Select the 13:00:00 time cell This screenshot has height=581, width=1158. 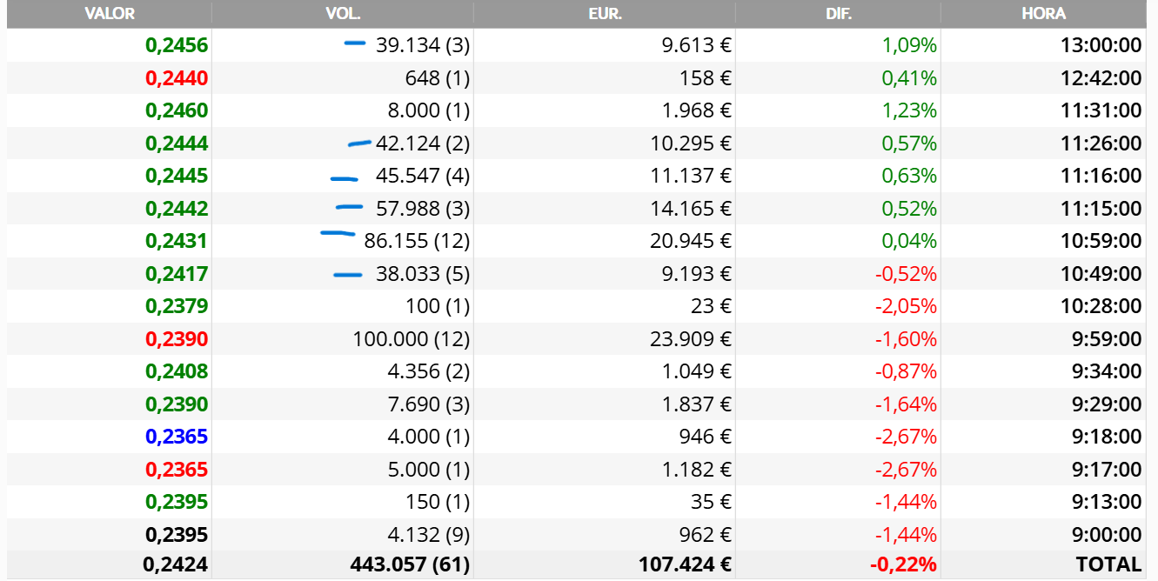tap(1101, 45)
